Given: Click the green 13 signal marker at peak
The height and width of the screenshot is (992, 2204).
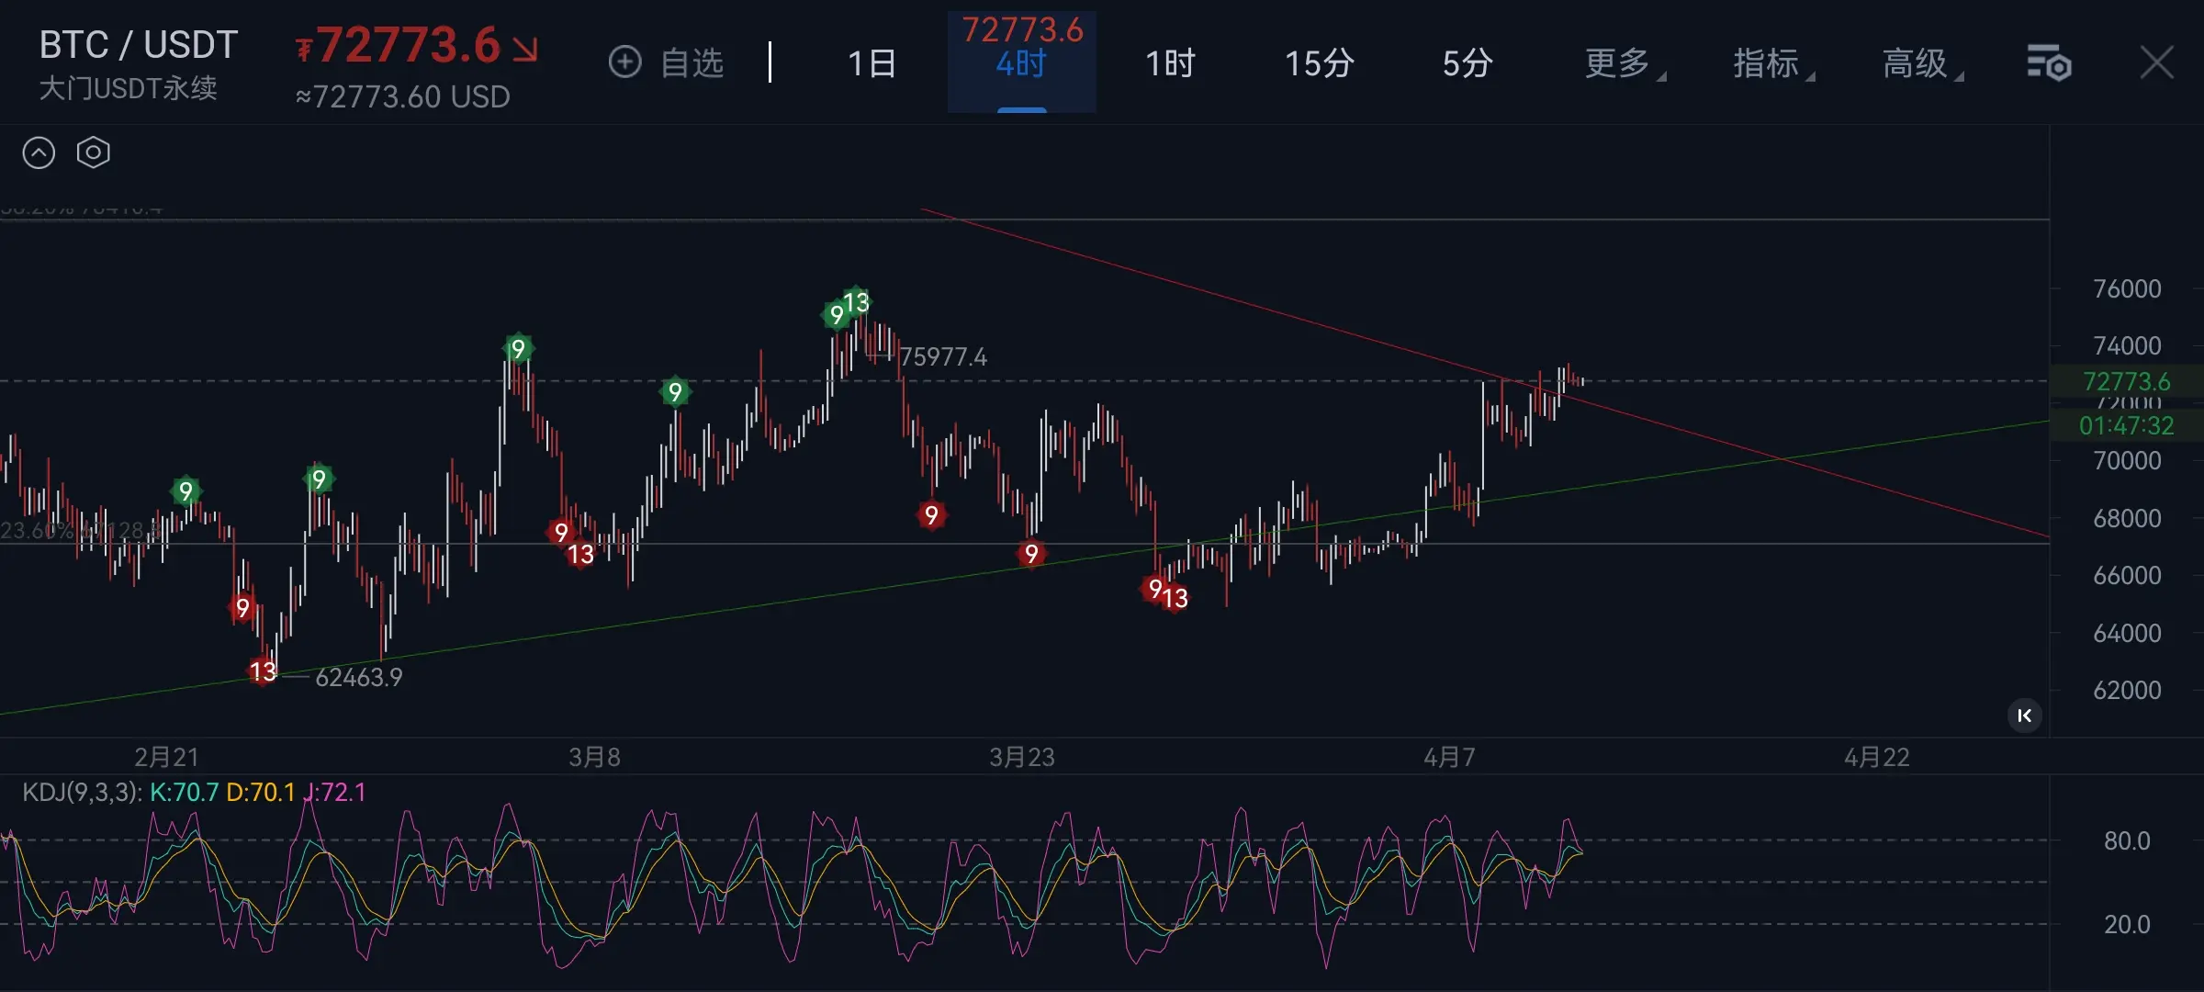Looking at the screenshot, I should click(856, 301).
